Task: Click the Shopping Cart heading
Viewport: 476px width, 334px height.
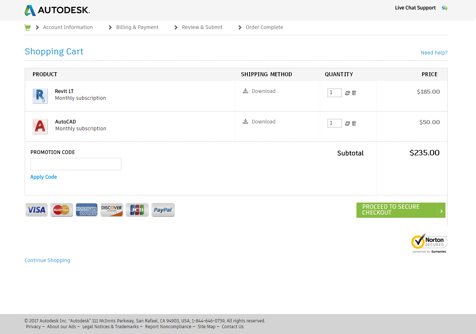Action: click(x=54, y=52)
